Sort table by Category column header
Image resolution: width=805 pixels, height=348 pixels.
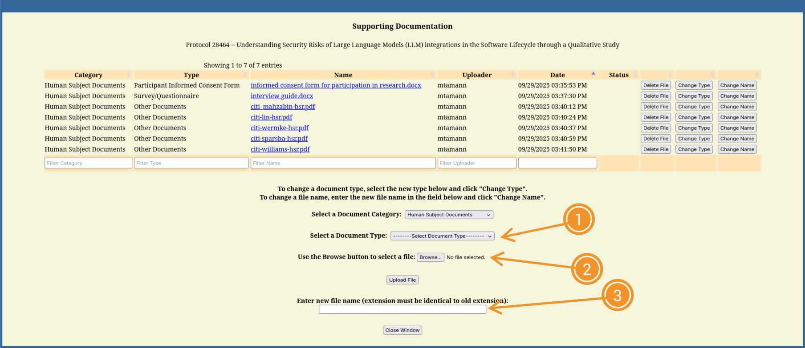88,75
